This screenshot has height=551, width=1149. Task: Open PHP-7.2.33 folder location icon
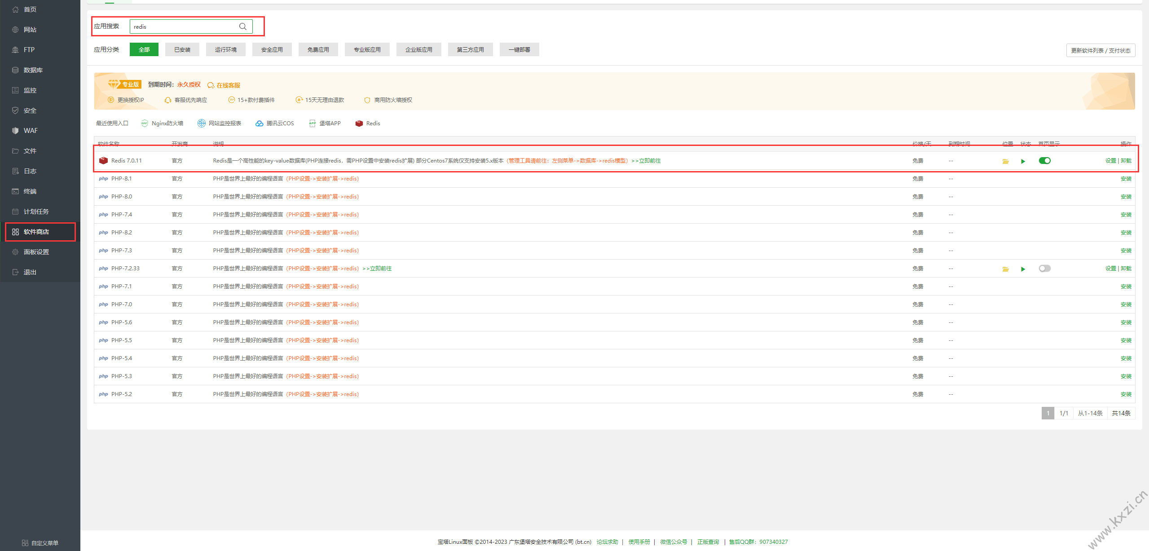(1005, 269)
